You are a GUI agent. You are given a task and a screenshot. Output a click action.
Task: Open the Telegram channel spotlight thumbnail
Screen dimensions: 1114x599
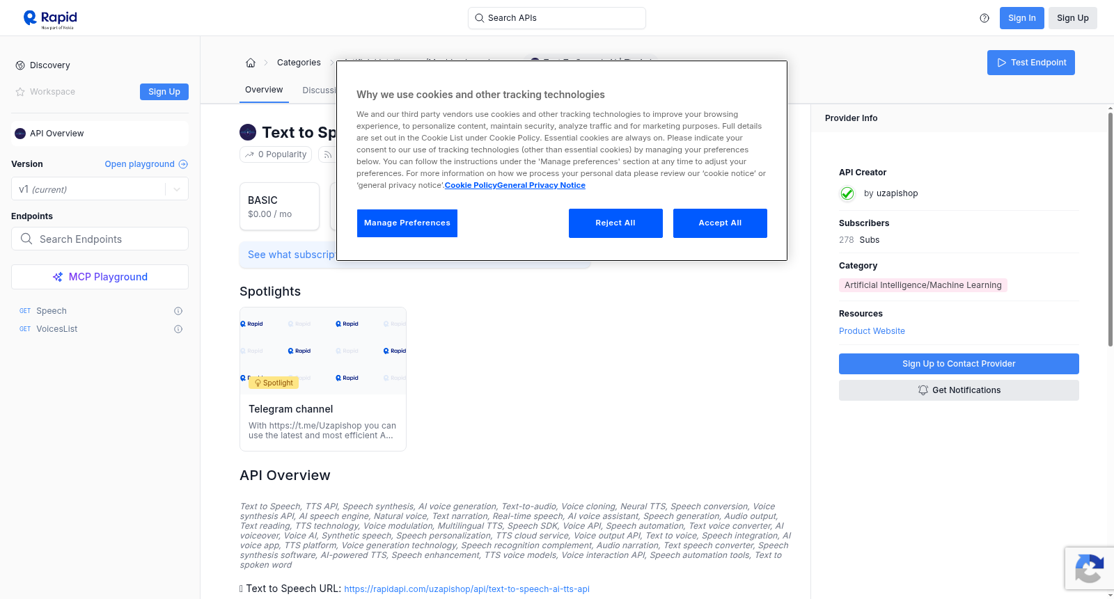[x=323, y=351]
